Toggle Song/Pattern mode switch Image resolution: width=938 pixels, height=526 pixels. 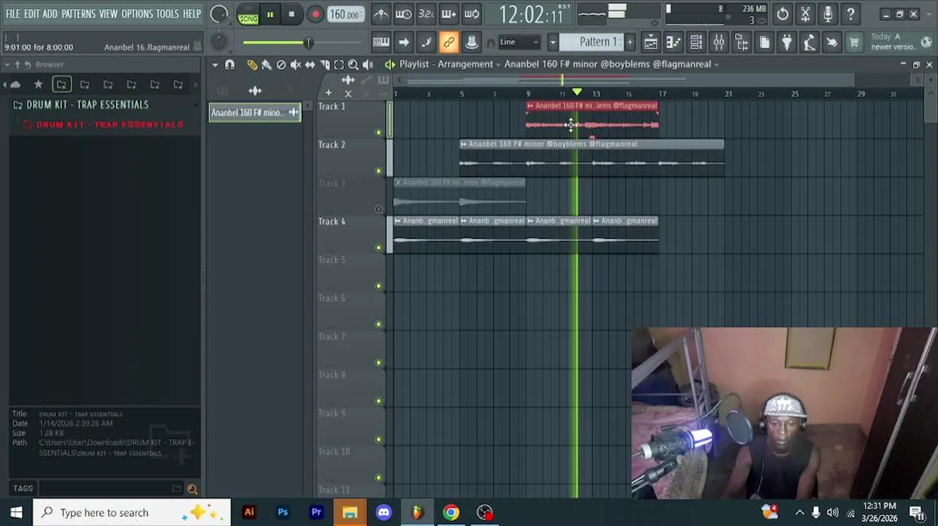click(x=248, y=14)
